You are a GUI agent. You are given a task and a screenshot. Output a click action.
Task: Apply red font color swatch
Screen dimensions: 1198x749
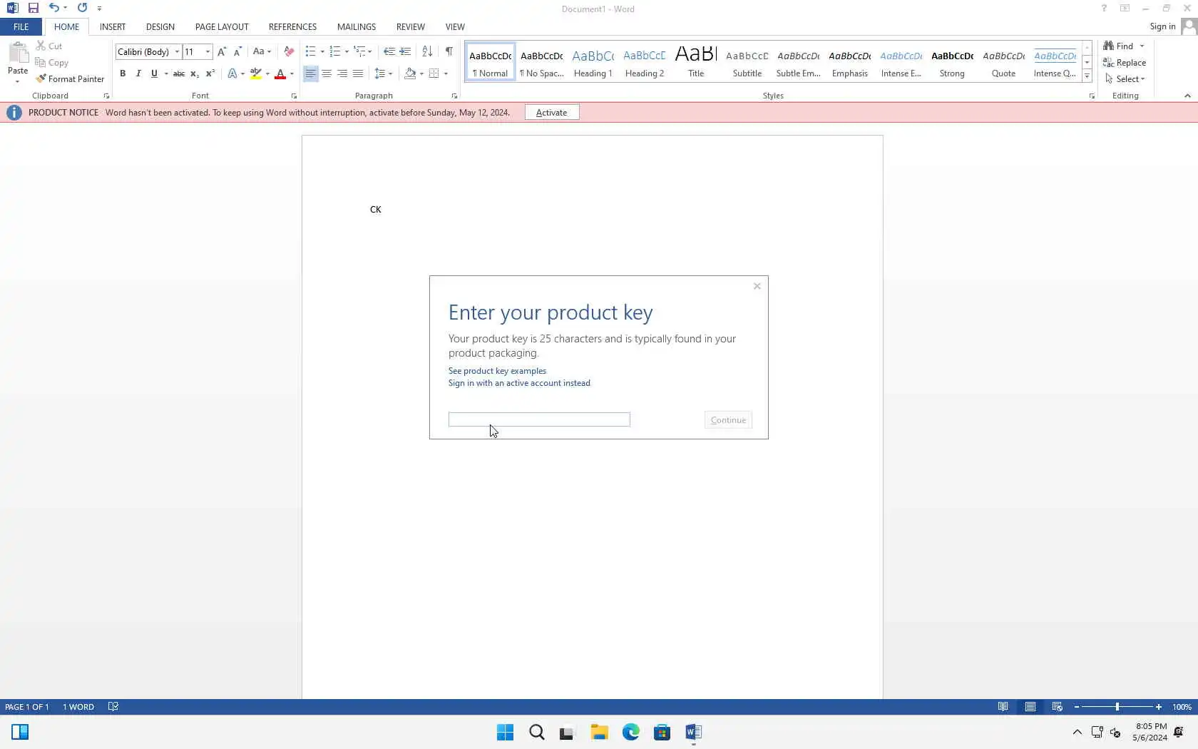(x=280, y=73)
